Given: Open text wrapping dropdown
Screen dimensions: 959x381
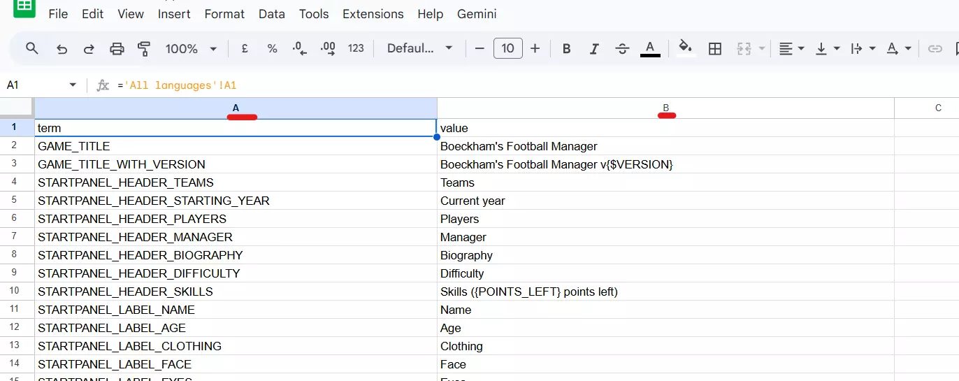Looking at the screenshot, I should [x=863, y=48].
